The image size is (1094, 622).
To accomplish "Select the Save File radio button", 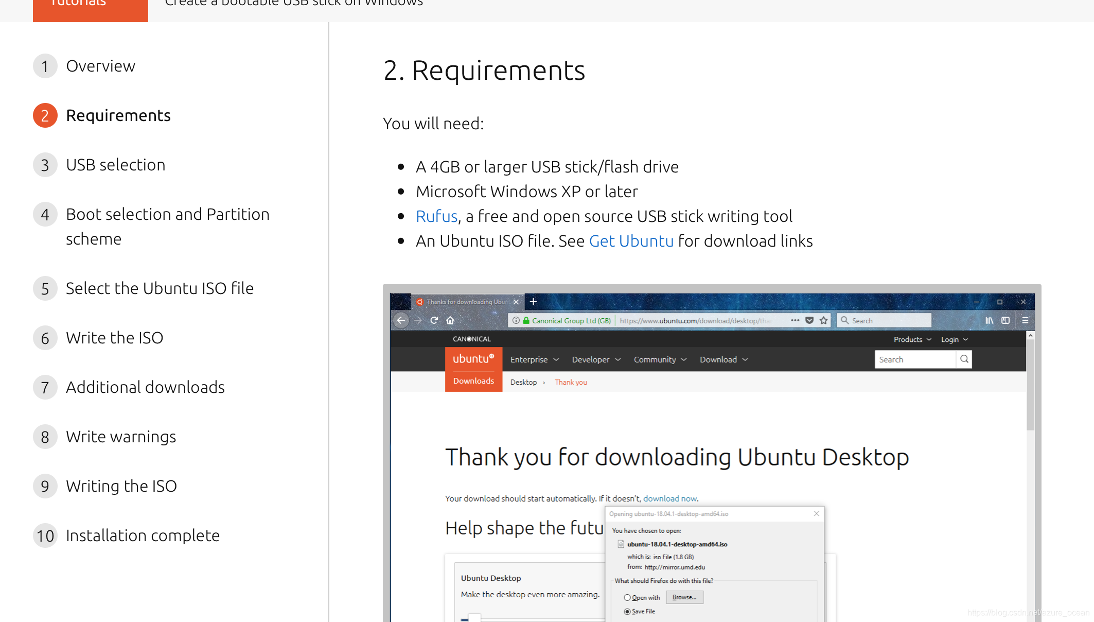I will click(627, 612).
